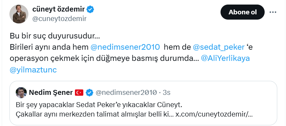Click the Turkish flag emoji beside Nedim Şener
This screenshot has width=286, height=126.
pos(79,93)
